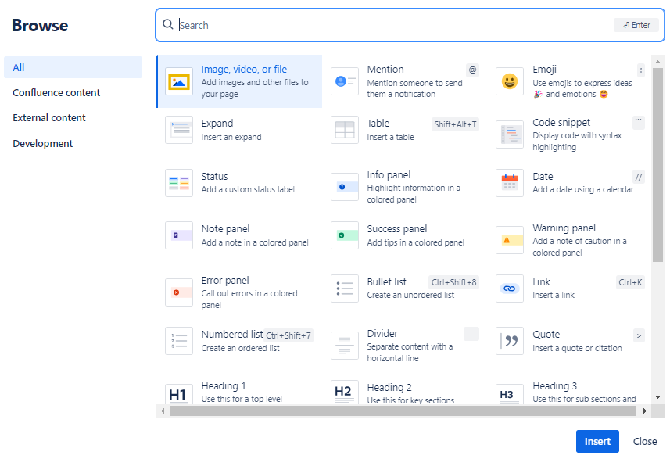Click the '---' shortcut badge for Divider

[471, 335]
